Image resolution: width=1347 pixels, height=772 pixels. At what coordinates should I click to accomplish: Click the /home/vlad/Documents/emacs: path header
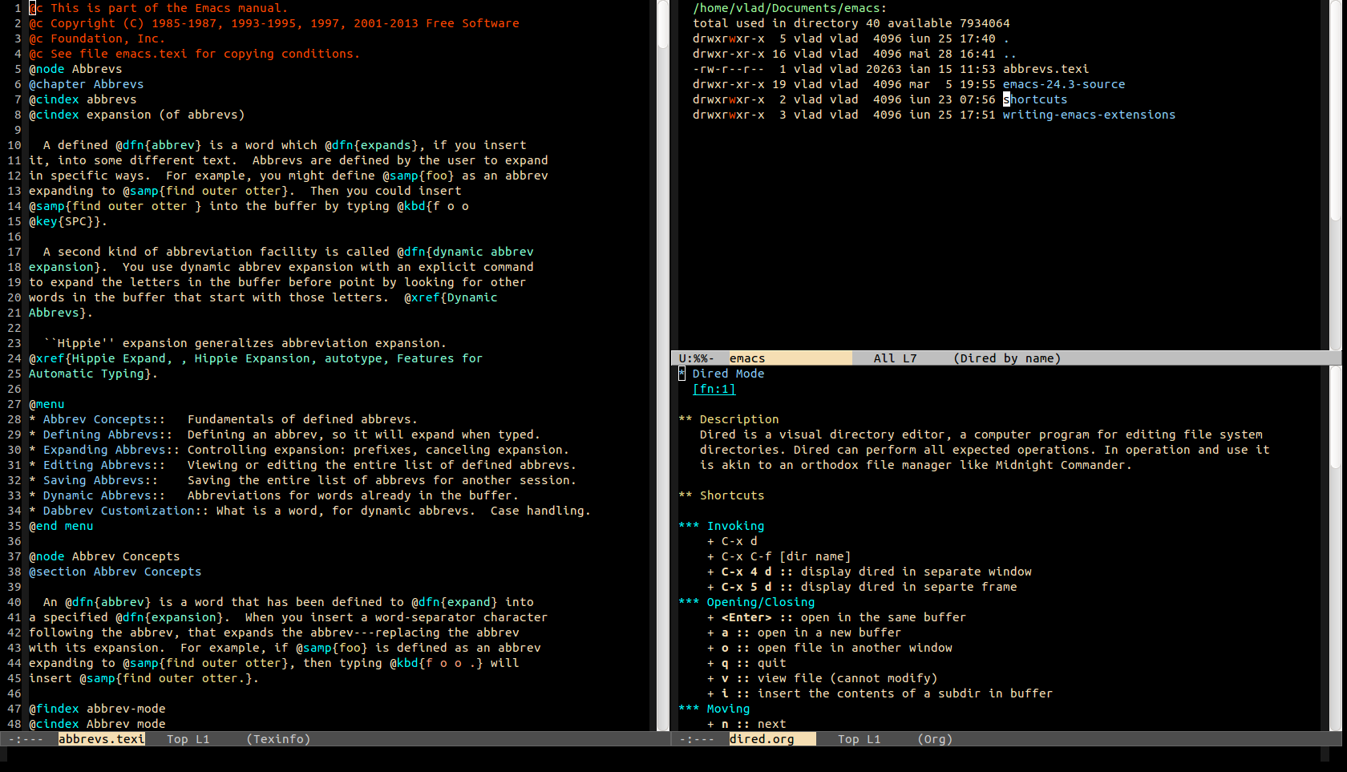790,8
